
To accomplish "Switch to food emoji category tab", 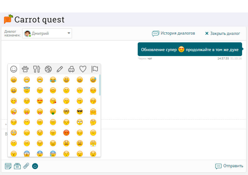I will 37,69.
